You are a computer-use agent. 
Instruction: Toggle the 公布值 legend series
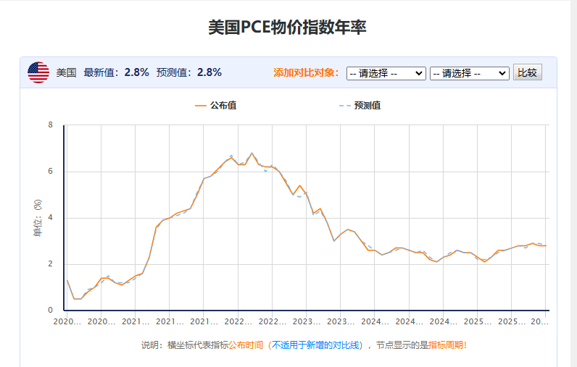tap(215, 106)
